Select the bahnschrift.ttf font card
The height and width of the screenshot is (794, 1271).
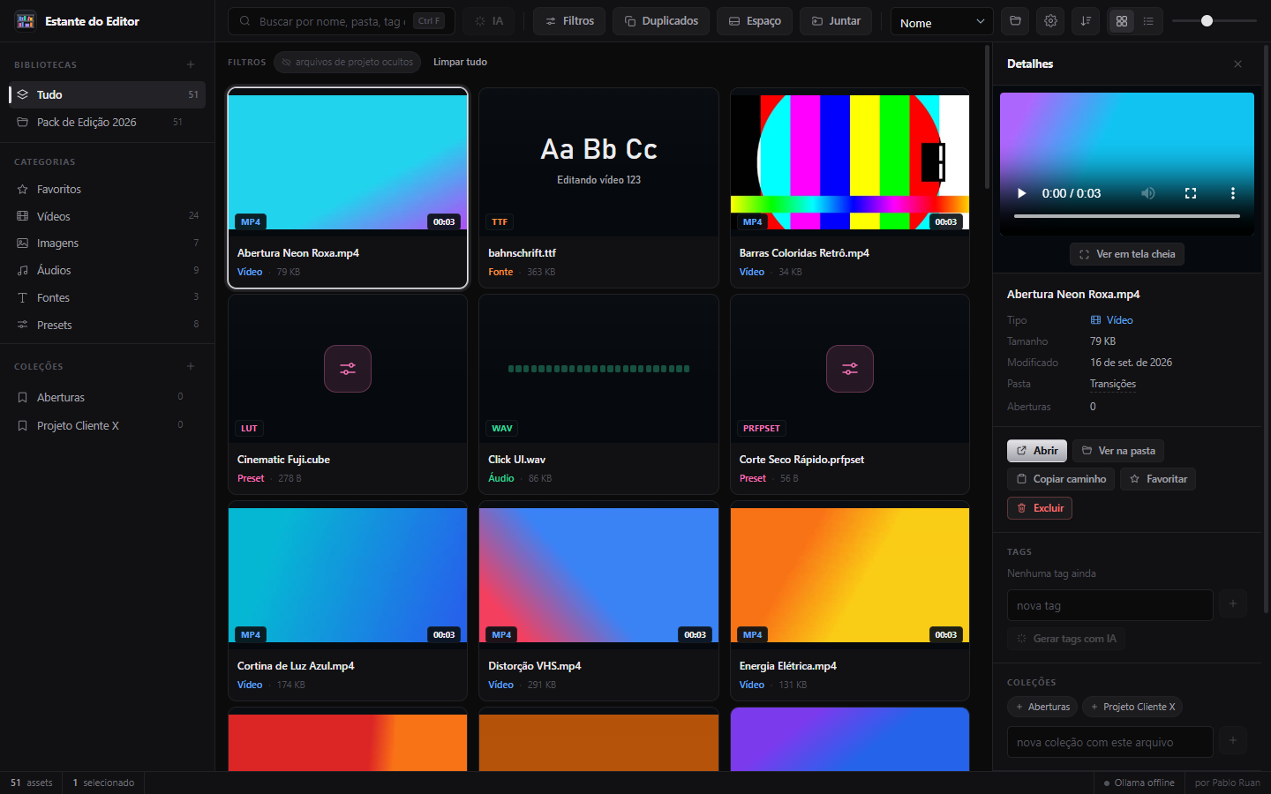[598, 188]
